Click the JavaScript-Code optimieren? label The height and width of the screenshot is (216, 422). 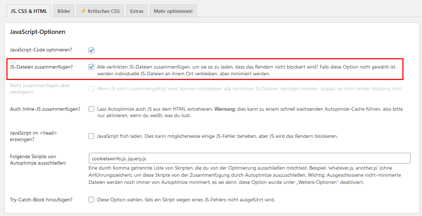pyautogui.click(x=41, y=50)
